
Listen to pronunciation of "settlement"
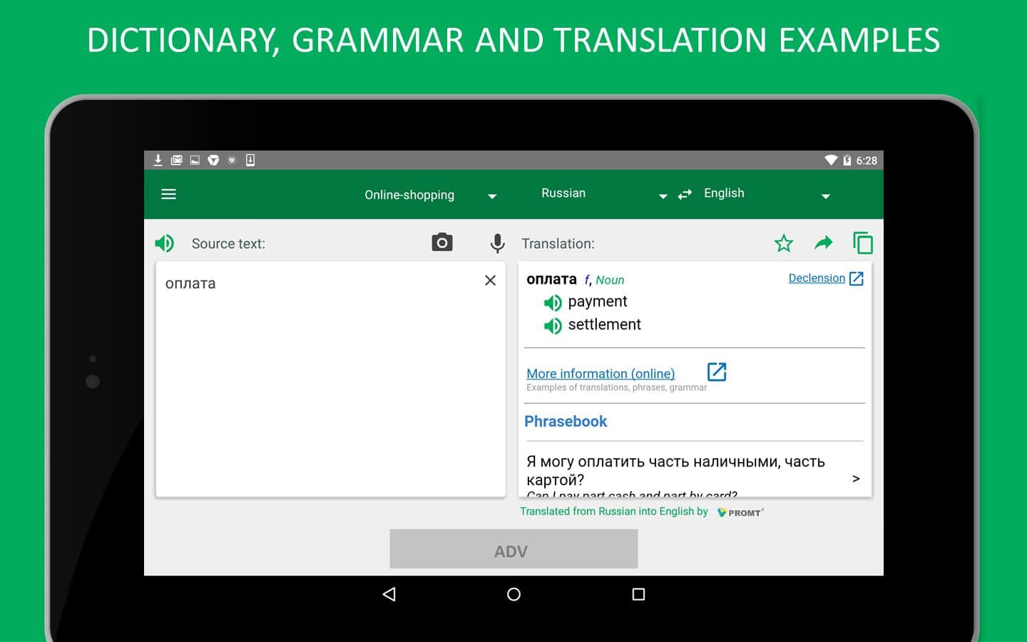(552, 326)
